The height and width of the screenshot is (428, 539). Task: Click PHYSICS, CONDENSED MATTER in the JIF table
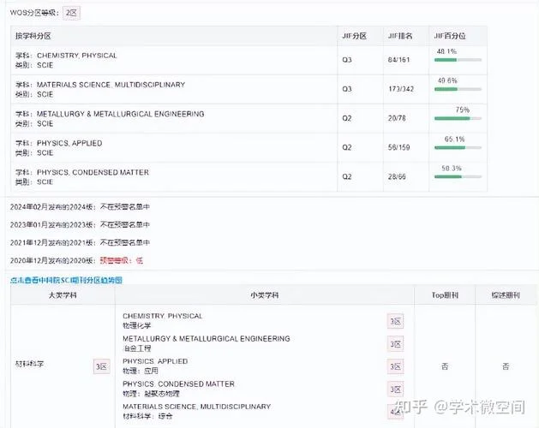click(93, 172)
